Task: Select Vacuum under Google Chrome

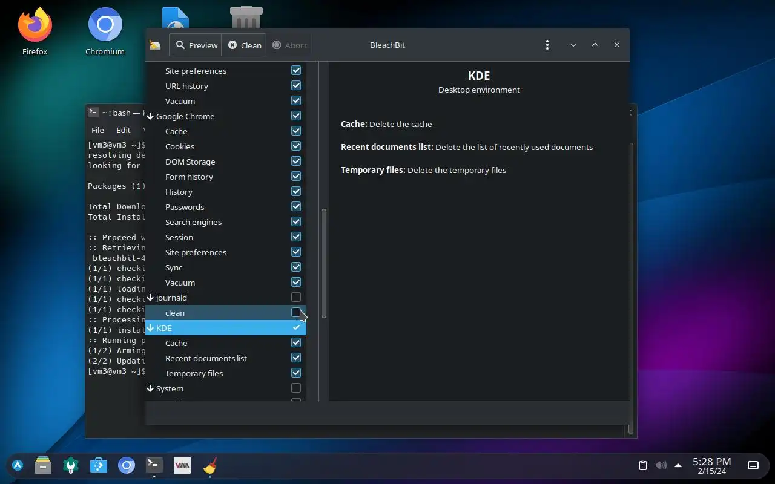Action: 225,283
